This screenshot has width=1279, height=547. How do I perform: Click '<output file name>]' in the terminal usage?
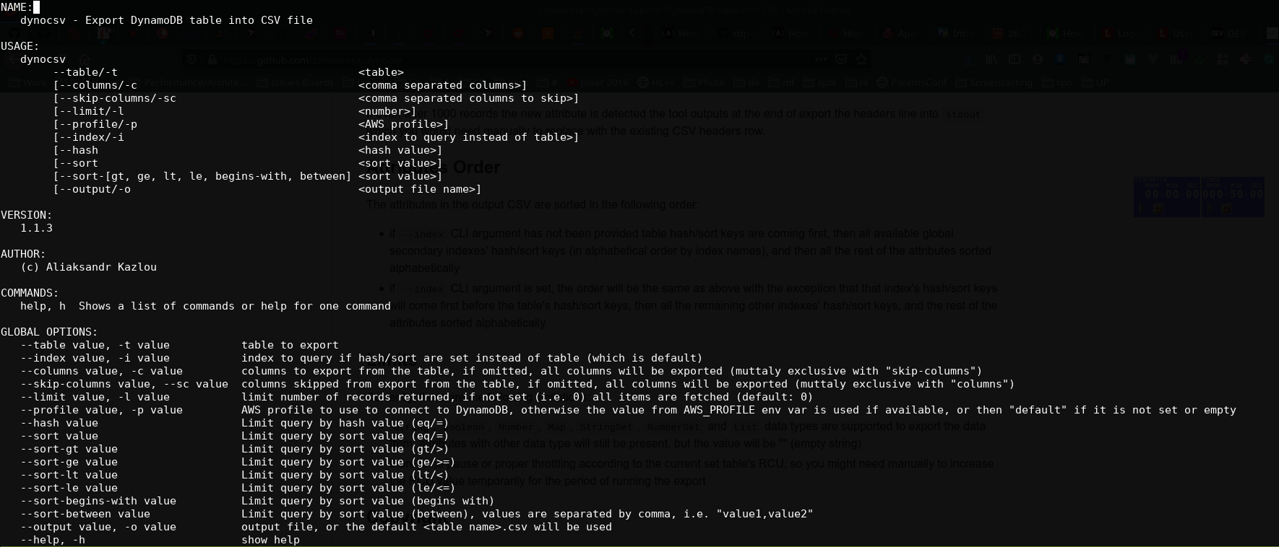click(420, 189)
